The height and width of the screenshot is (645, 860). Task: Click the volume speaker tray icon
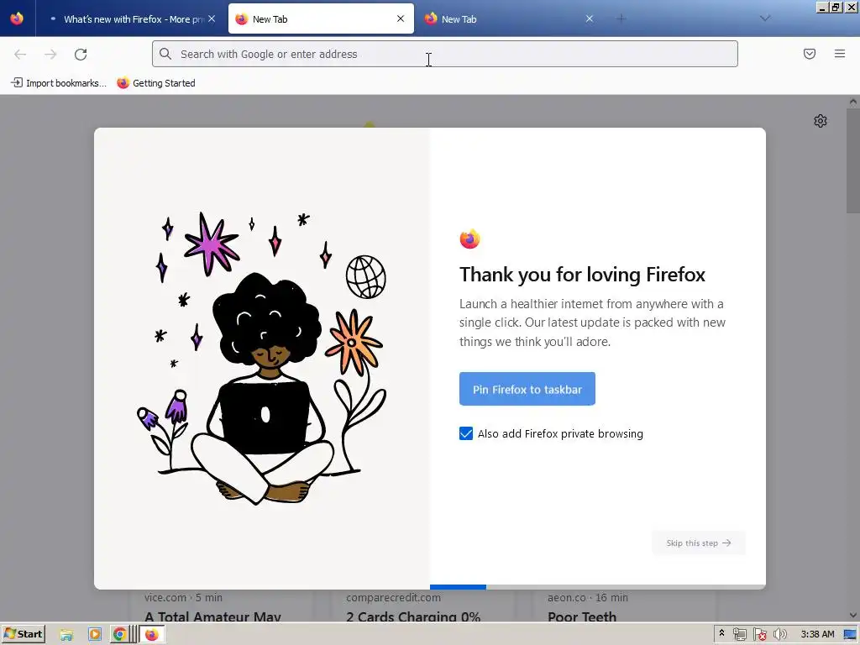coord(779,635)
